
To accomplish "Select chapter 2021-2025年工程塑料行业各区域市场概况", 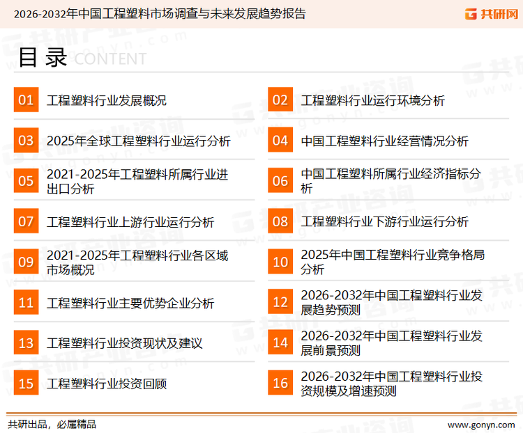I will click(137, 262).
